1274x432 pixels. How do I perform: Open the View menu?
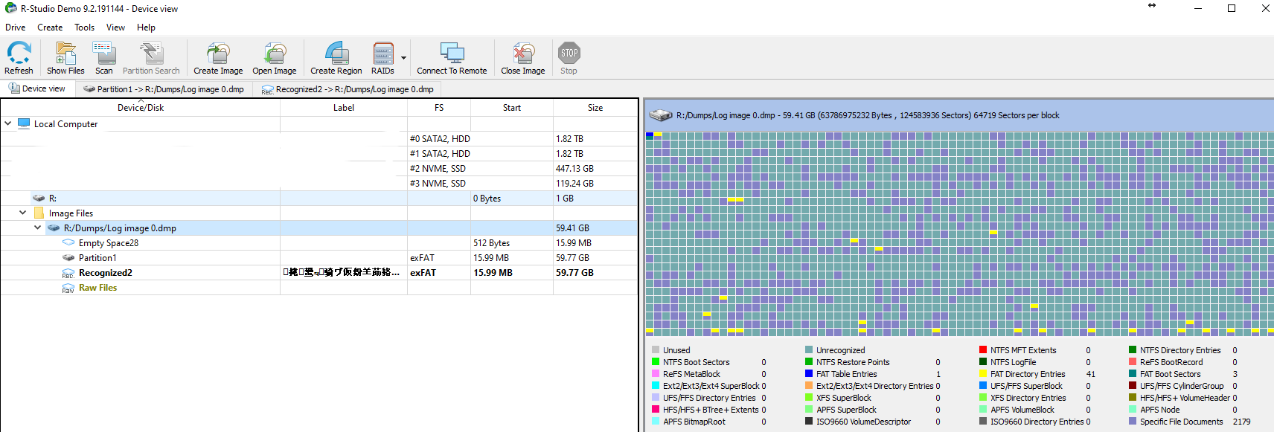115,28
